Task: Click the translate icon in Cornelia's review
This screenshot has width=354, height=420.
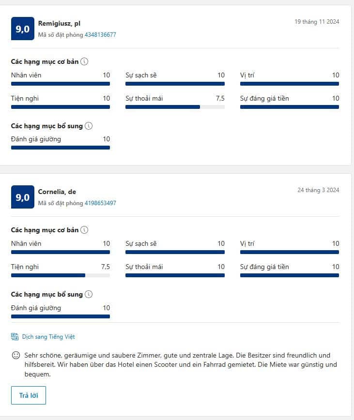Action: (x=15, y=337)
